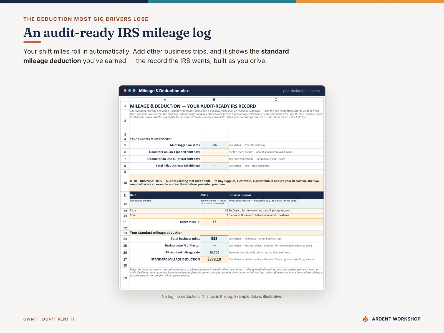
Task: Click the 'Mileage & Deduction.xlsx' file title
Action: pyautogui.click(x=164, y=91)
